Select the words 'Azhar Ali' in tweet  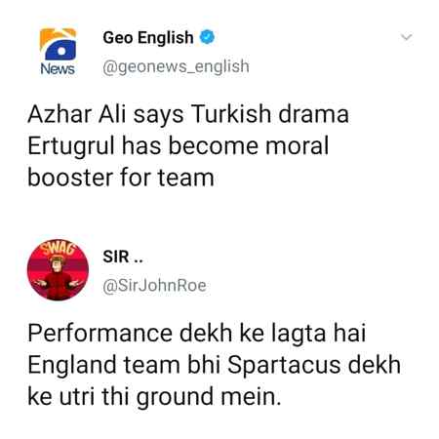point(77,114)
